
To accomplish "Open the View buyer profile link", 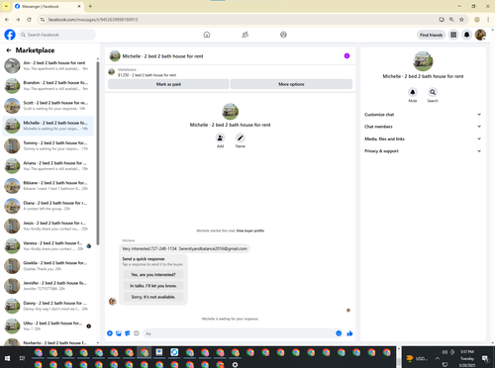I will click(x=250, y=230).
